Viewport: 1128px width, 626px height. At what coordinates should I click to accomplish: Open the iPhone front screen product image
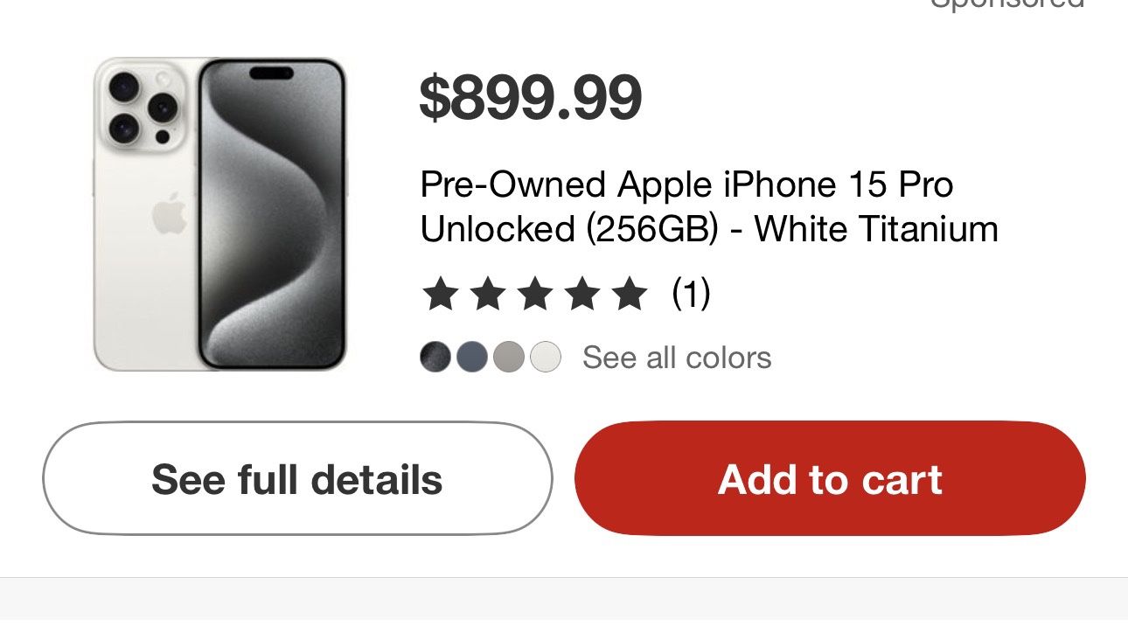tap(271, 214)
